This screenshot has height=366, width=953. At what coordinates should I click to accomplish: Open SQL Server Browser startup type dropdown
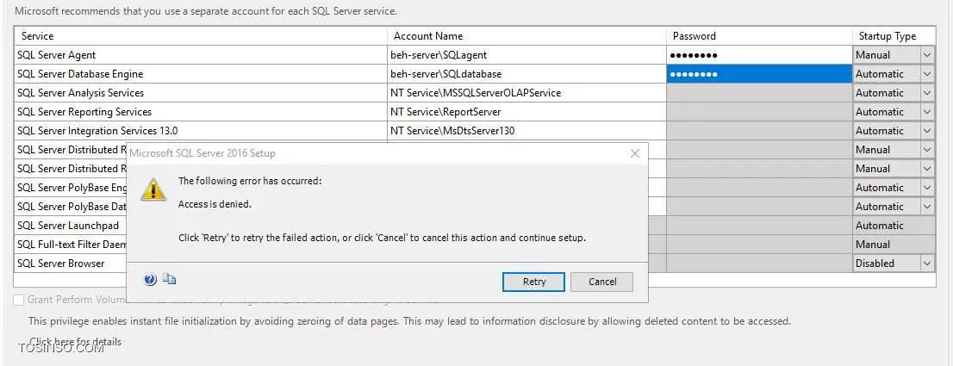click(x=927, y=264)
